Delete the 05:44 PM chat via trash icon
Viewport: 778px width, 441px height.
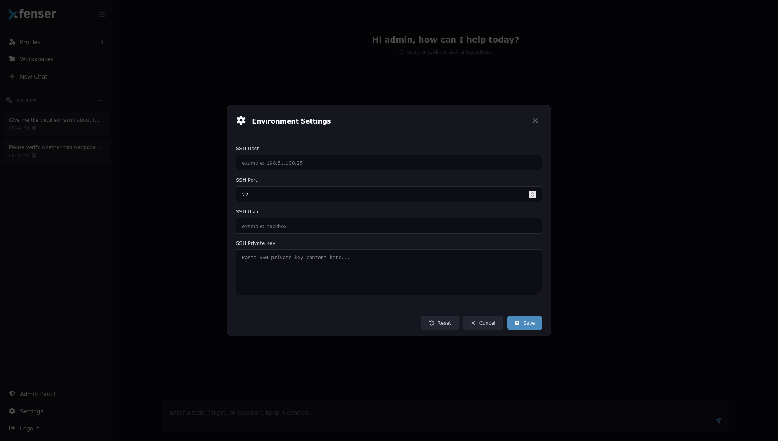[34, 128]
